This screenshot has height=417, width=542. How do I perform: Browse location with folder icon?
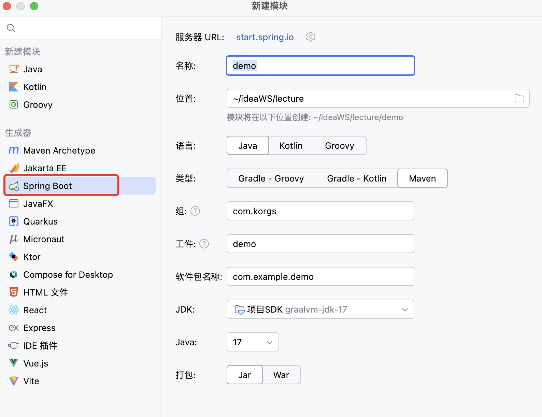(x=519, y=98)
